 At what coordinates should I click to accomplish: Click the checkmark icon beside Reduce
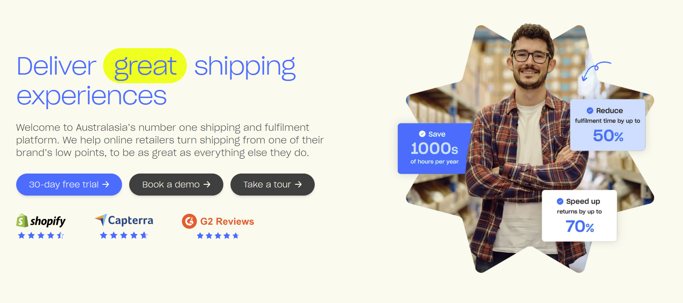point(590,111)
